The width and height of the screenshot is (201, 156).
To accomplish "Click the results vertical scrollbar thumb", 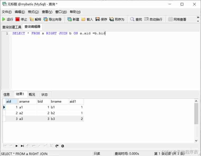I will pyautogui.click(x=196, y=114).
